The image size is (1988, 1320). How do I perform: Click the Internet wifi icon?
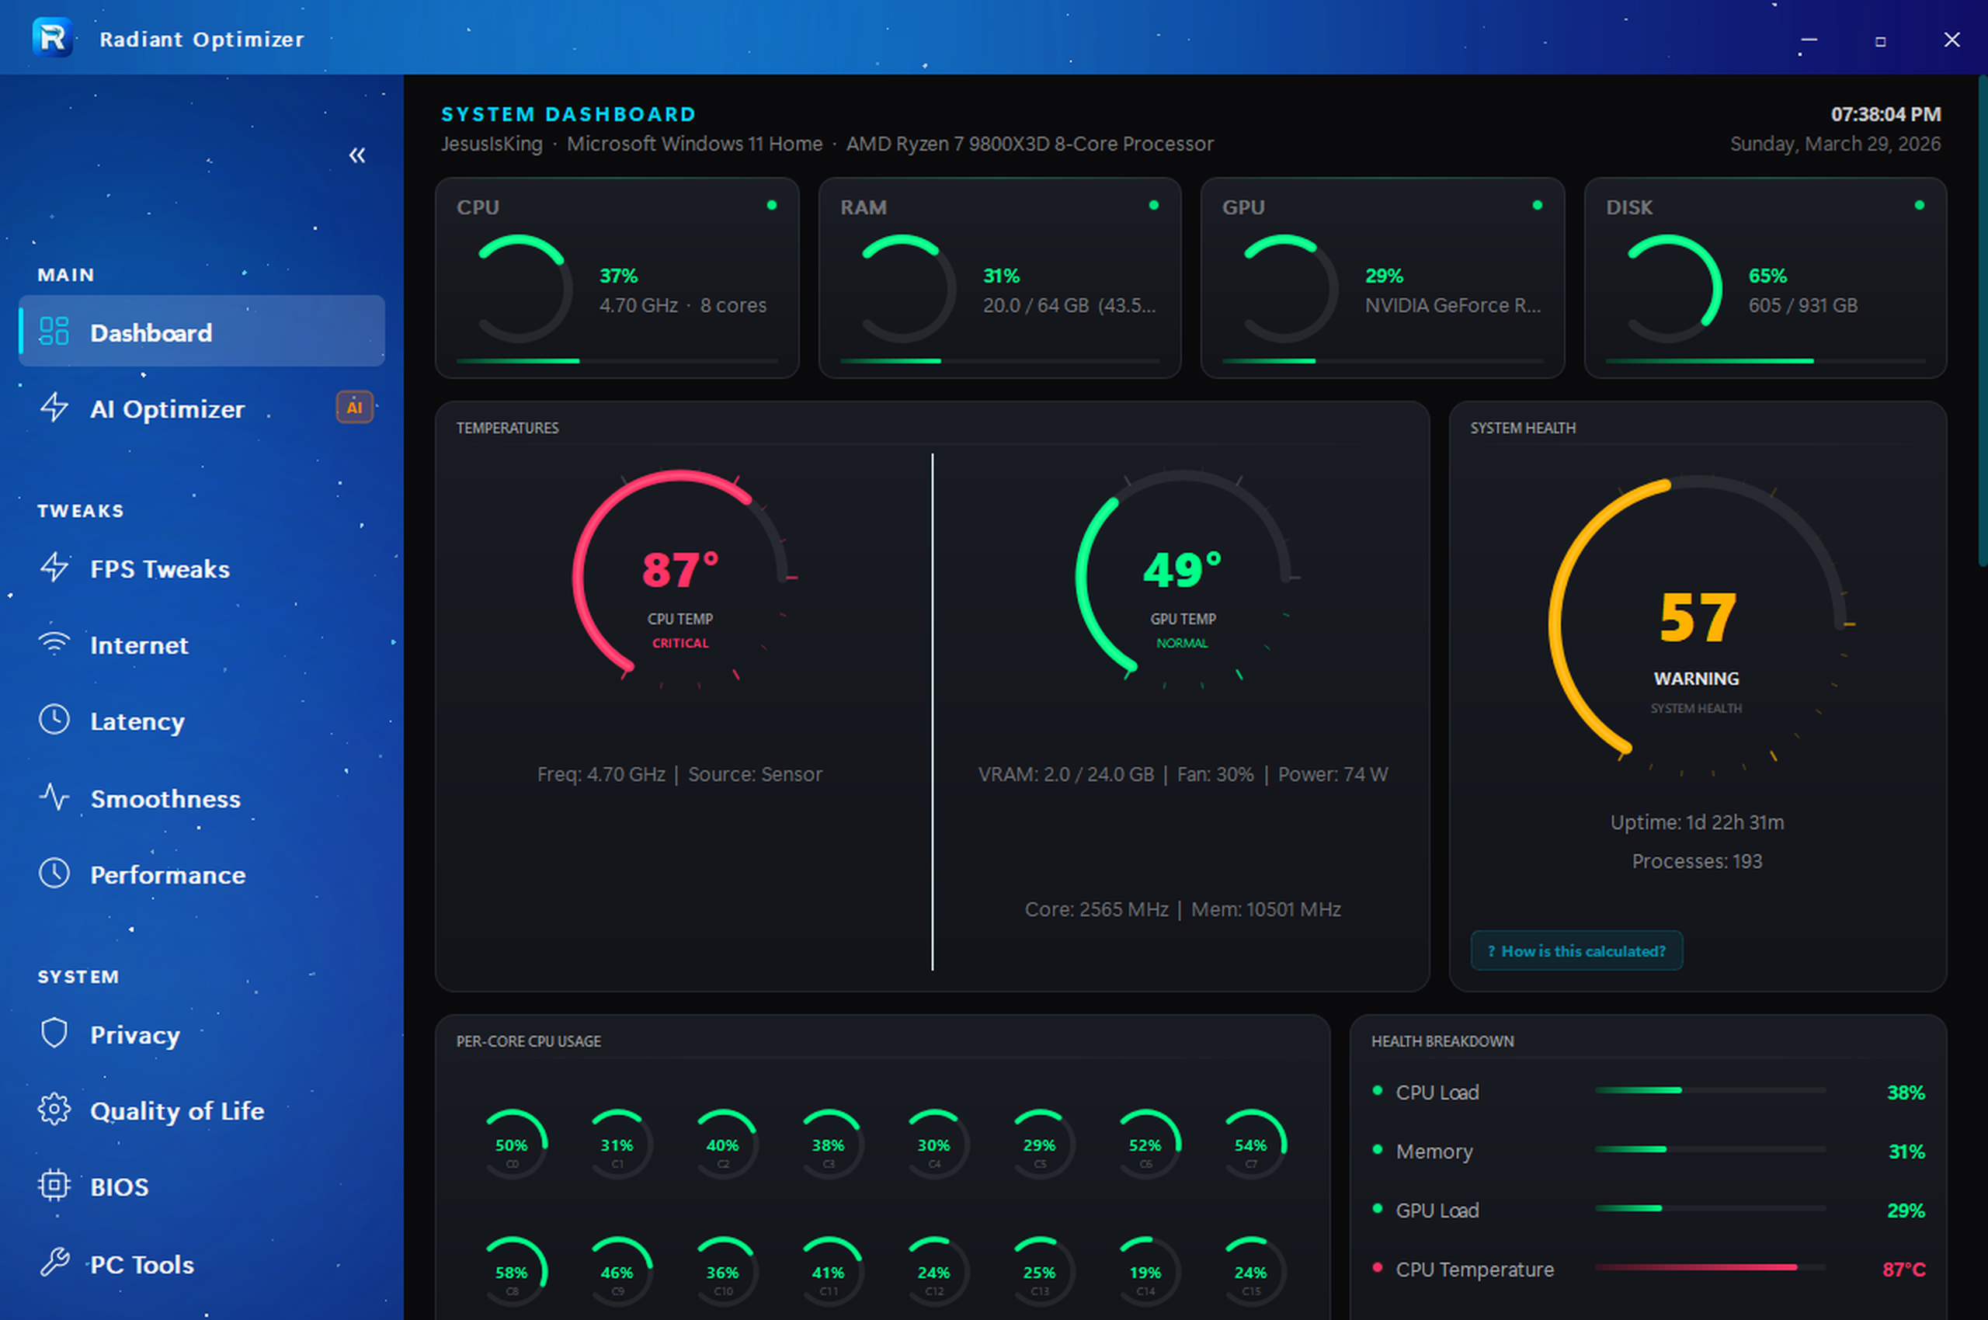[x=54, y=644]
